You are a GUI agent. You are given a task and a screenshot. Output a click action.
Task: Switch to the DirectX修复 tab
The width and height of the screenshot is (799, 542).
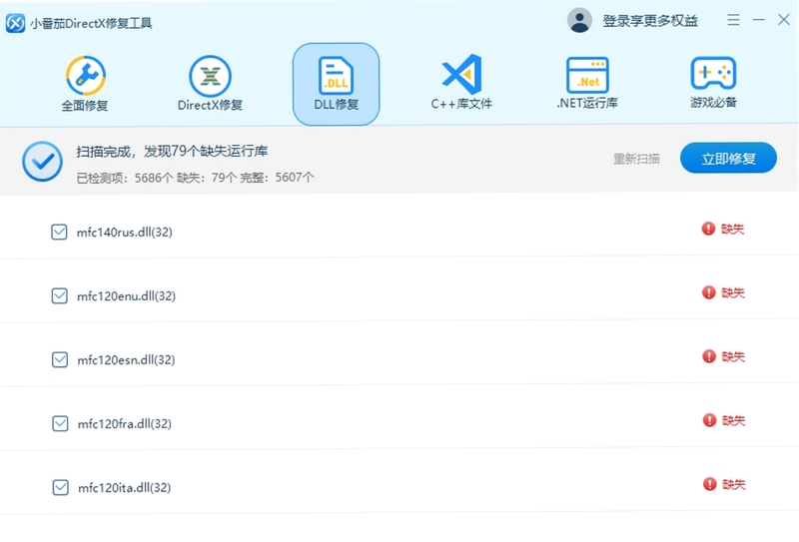coord(210,84)
